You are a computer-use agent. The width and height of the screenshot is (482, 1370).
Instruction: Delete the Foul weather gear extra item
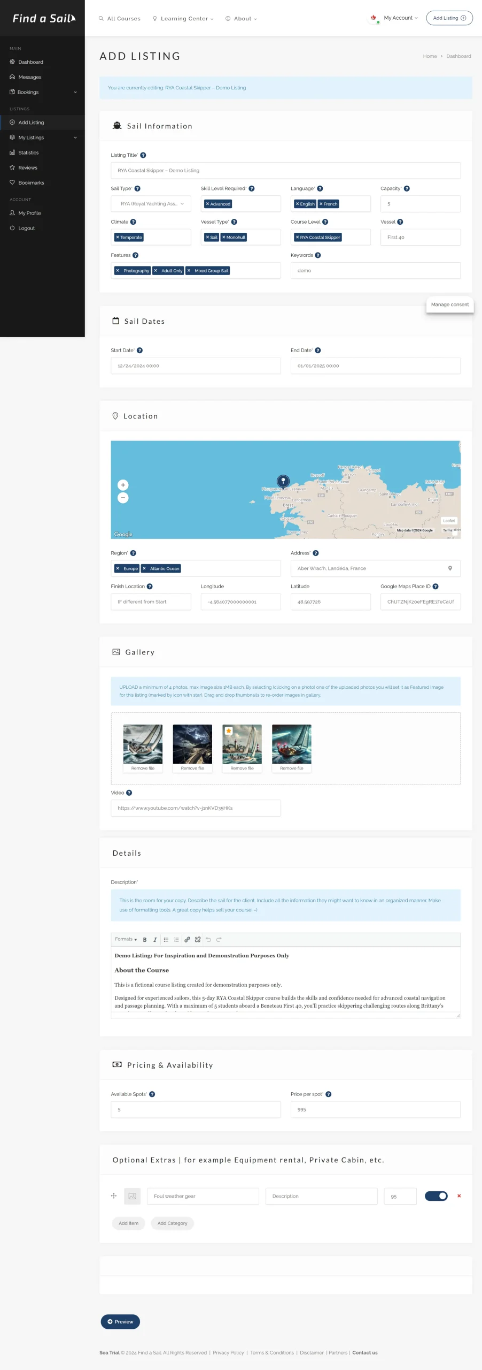(459, 1196)
